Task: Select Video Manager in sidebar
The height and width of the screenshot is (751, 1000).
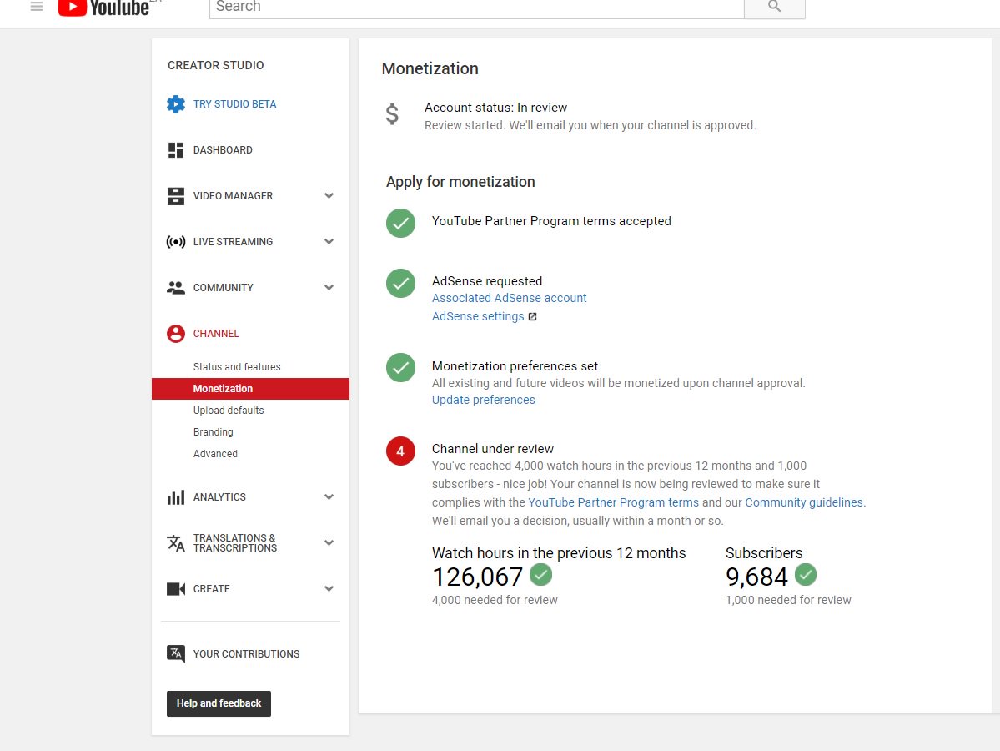Action: [233, 196]
